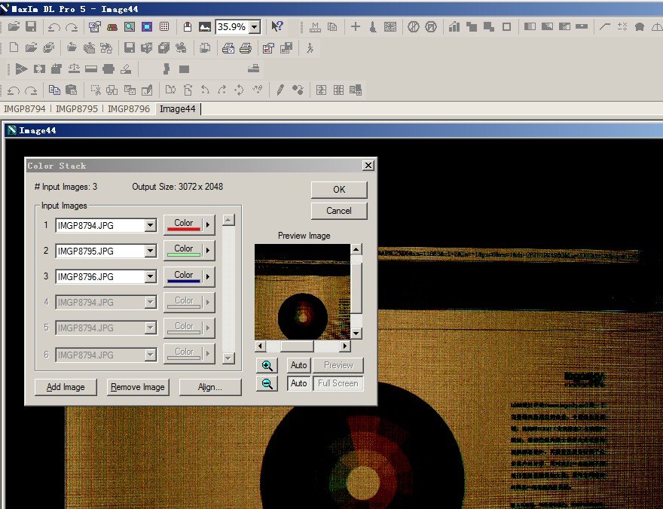Click the balance scales icon
The image size is (663, 509).
[74, 69]
